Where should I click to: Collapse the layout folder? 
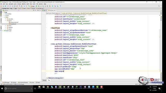6,21
